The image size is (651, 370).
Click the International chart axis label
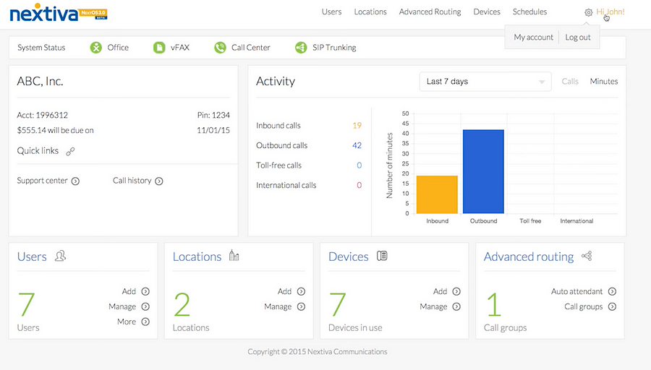[x=576, y=221]
